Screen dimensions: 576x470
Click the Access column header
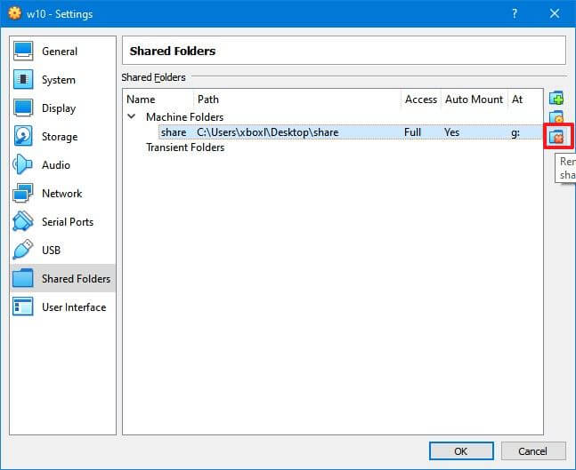pyautogui.click(x=421, y=100)
